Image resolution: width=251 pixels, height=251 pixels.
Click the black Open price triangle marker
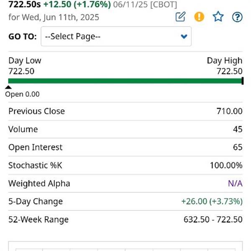8,87
